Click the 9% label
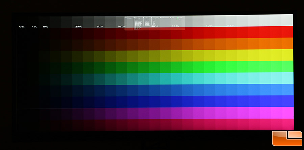Screen dimensions: 304x150 46,27
